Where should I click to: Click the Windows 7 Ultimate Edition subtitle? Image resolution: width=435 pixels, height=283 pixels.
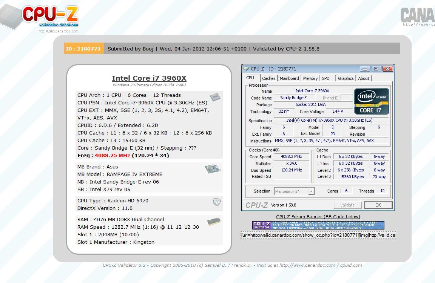coord(149,85)
